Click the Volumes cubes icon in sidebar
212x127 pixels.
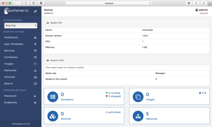tap(35, 77)
